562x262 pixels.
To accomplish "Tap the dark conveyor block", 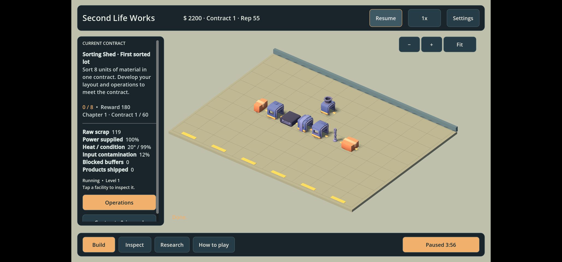I will click(x=290, y=119).
